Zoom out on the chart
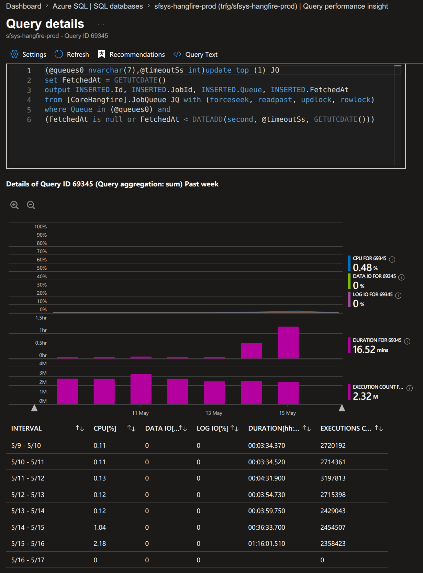The height and width of the screenshot is (573, 423). (x=31, y=205)
